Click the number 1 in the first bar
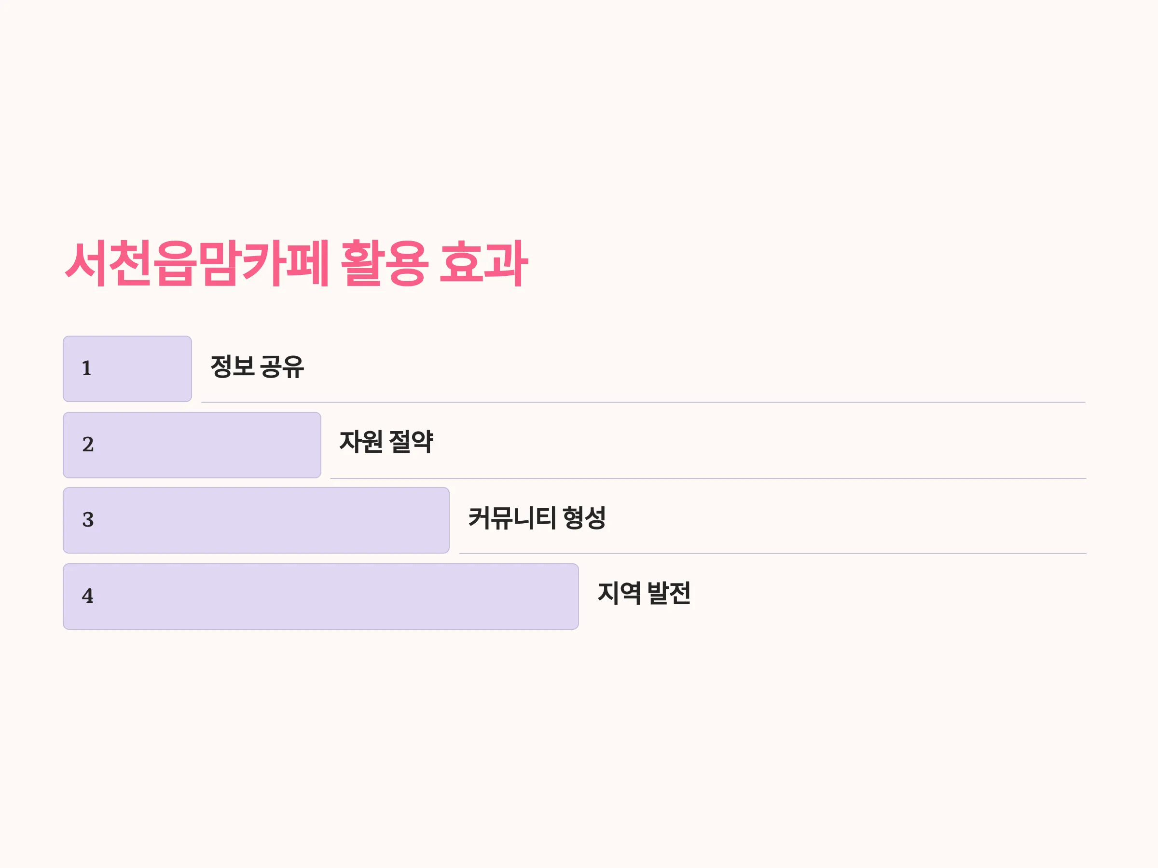This screenshot has width=1158, height=868. click(87, 368)
